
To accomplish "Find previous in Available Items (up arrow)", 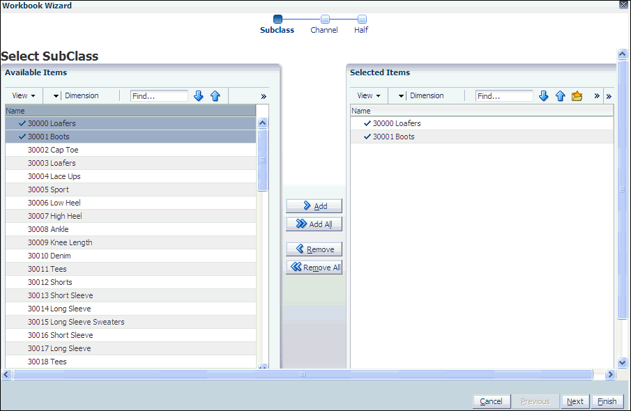I will (x=215, y=95).
